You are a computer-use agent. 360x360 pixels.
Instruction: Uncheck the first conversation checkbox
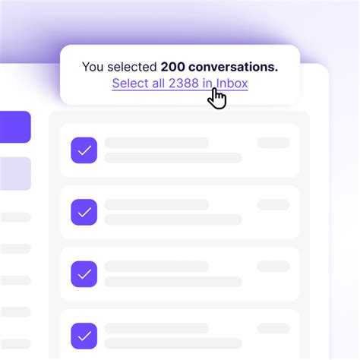84,150
